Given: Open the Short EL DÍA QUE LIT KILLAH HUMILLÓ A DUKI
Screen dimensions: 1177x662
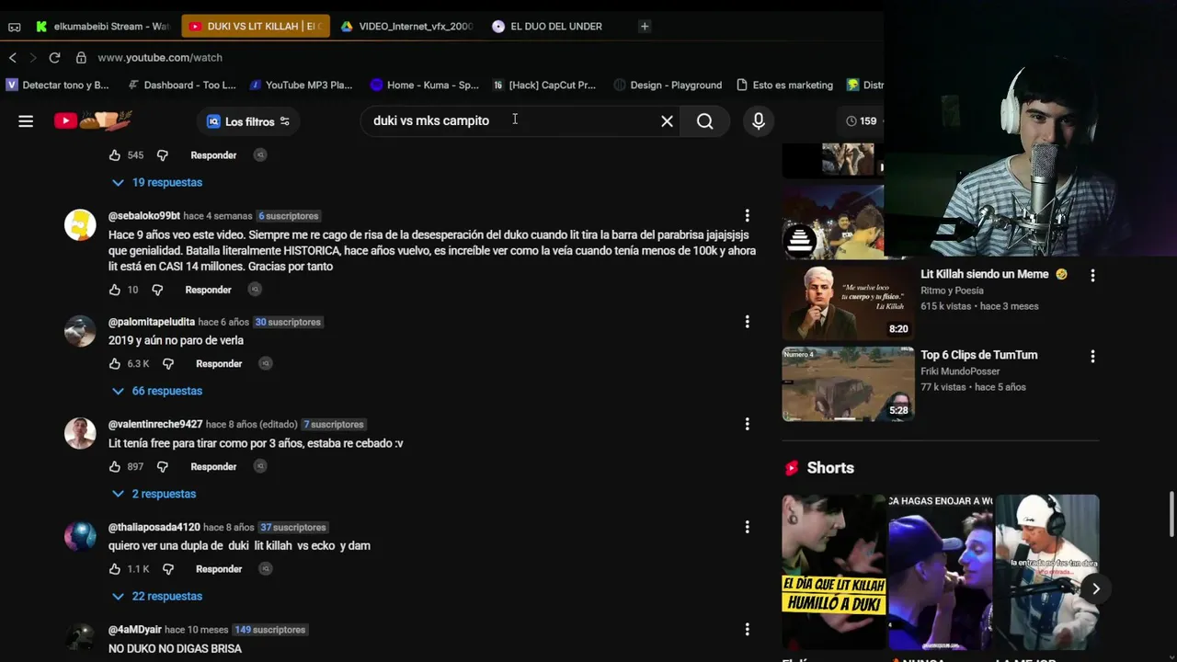Looking at the screenshot, I should pyautogui.click(x=834, y=572).
